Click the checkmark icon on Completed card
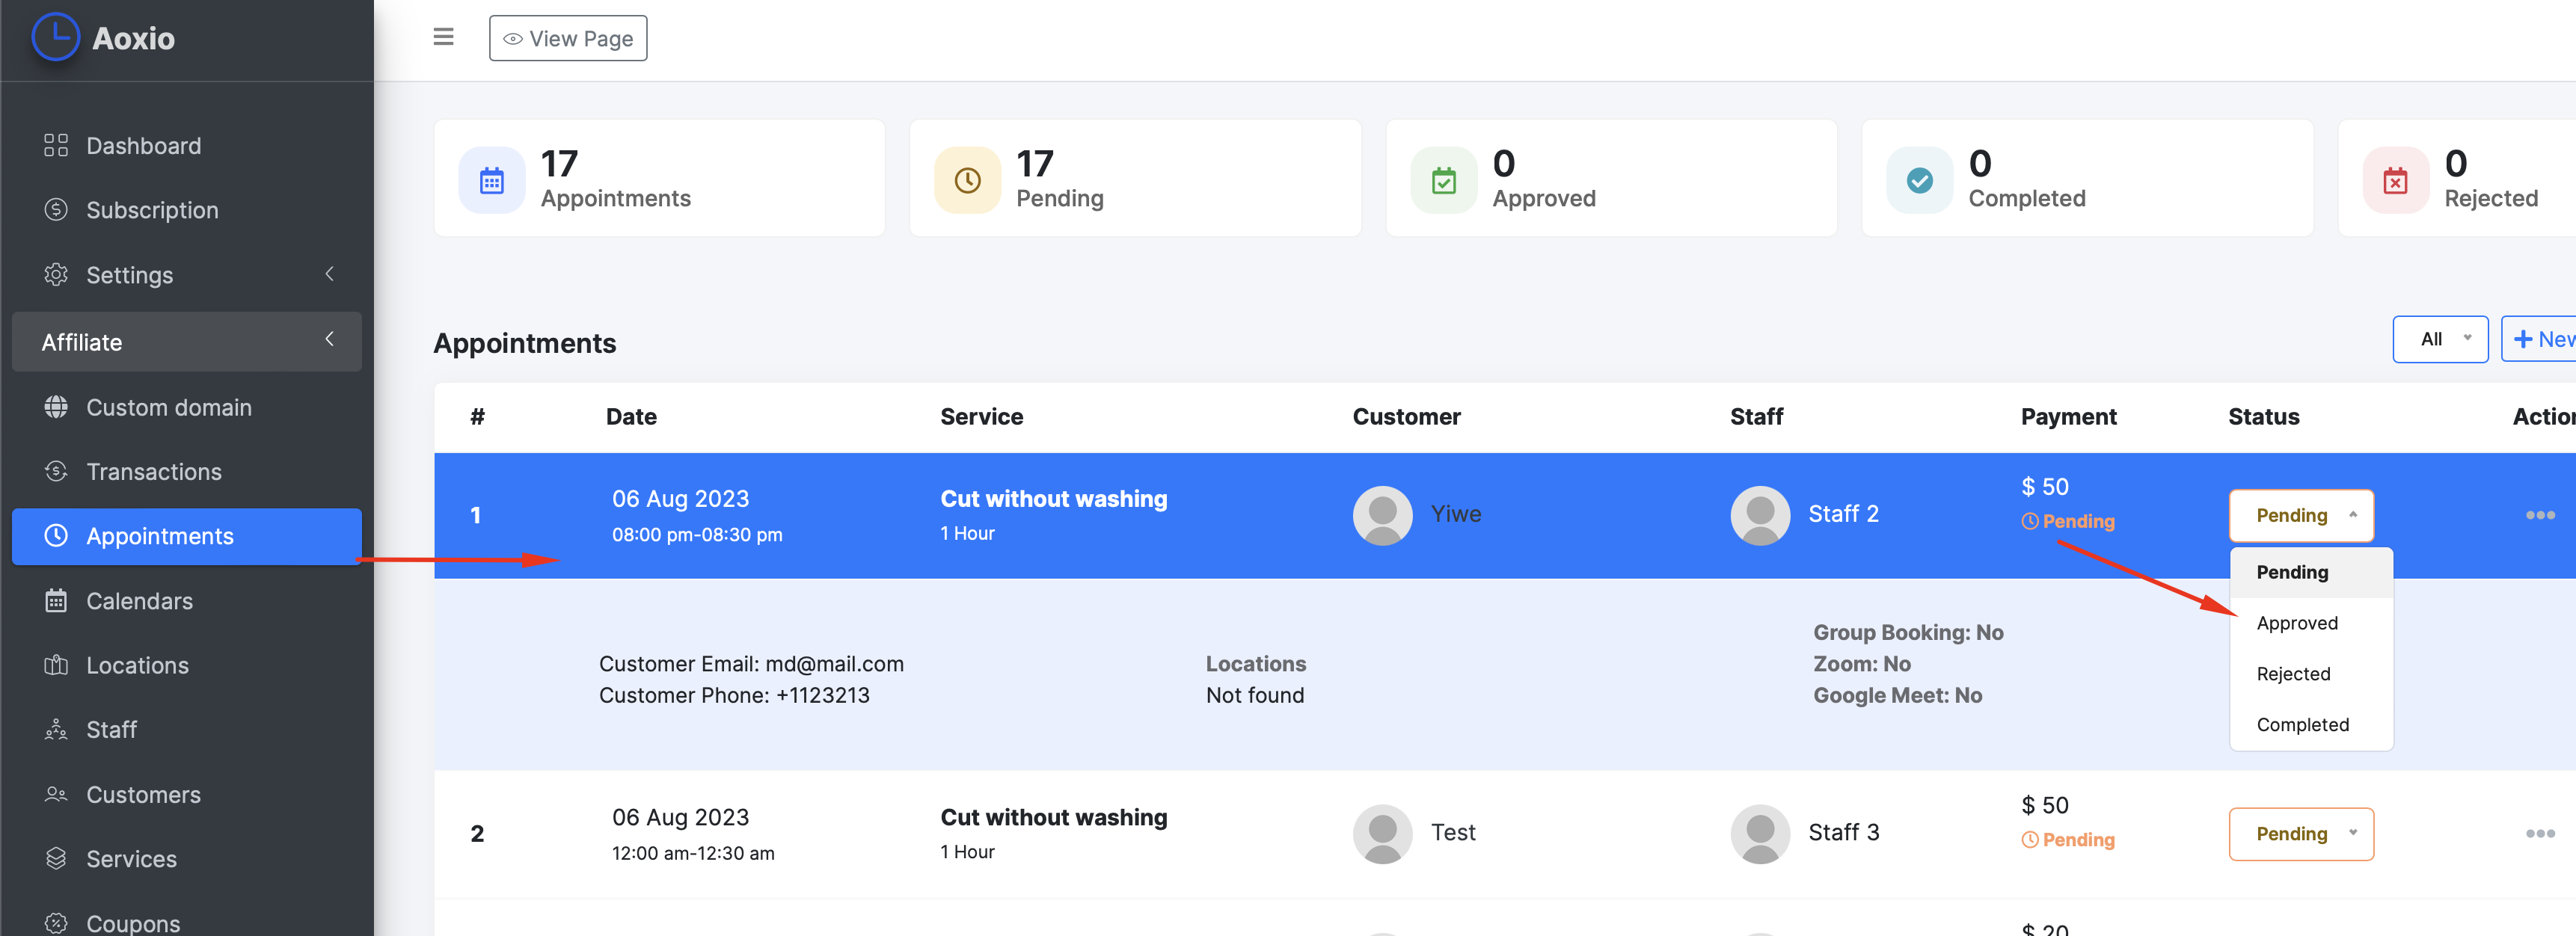 [x=1919, y=181]
